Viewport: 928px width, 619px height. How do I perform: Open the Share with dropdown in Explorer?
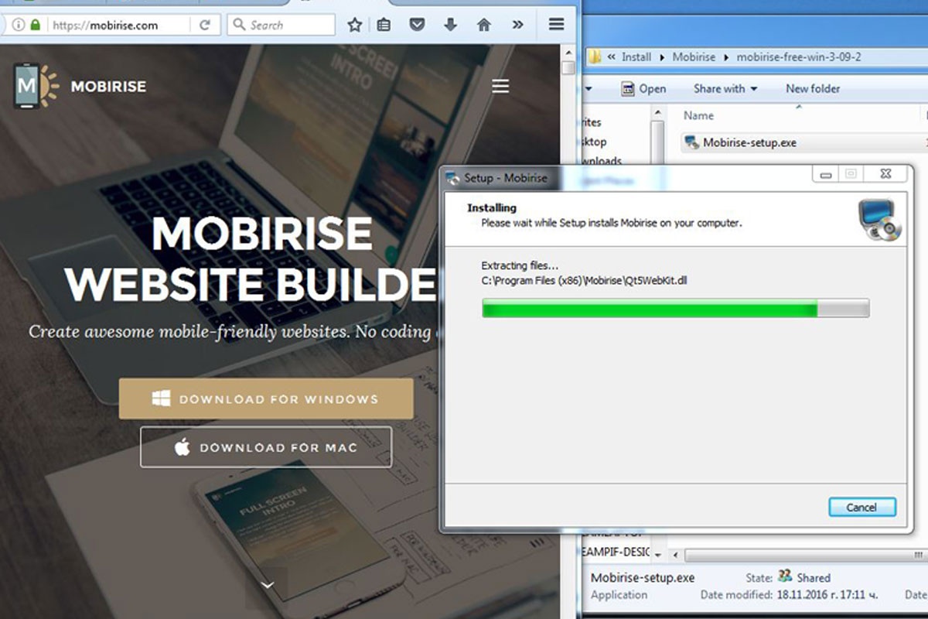point(725,89)
